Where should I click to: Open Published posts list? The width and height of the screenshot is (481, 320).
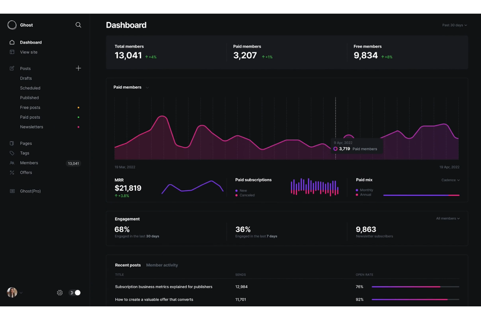coord(29,98)
